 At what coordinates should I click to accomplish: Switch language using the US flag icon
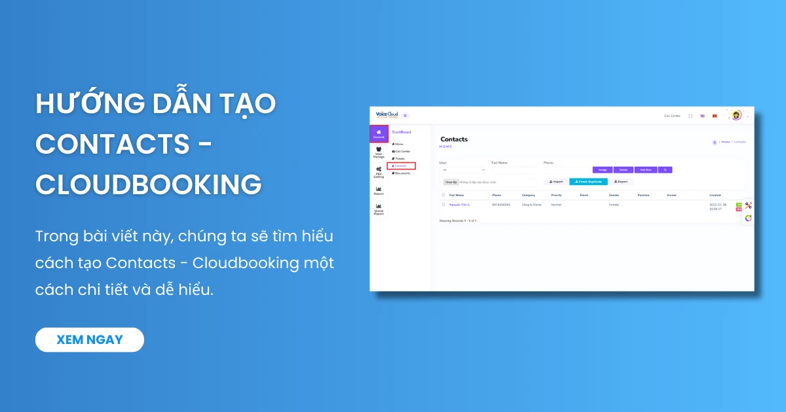[x=702, y=116]
